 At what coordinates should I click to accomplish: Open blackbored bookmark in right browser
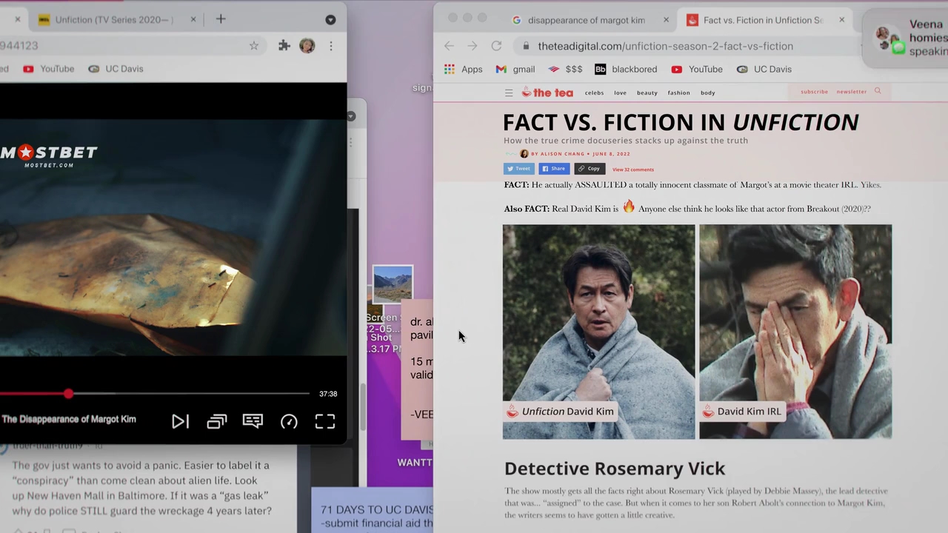click(626, 69)
